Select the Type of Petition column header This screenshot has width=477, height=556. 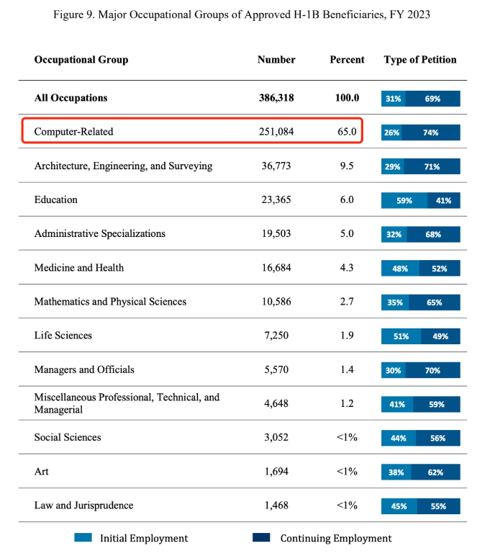pos(420,60)
